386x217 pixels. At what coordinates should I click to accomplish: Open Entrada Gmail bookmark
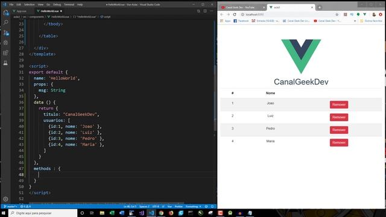(265, 21)
